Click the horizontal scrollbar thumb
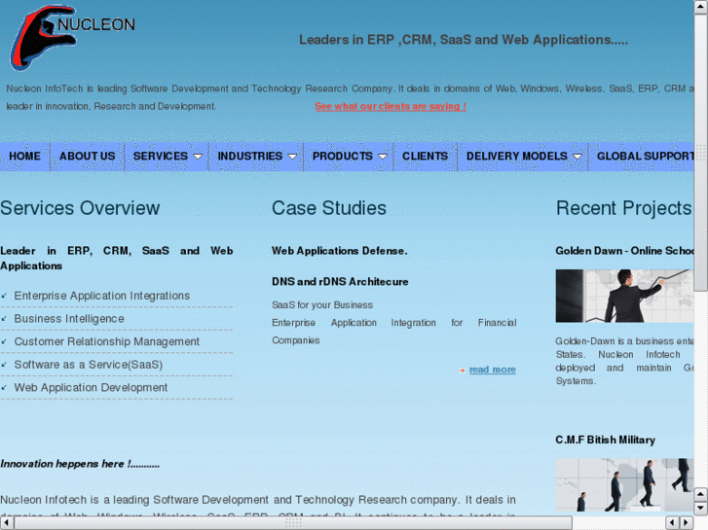The image size is (708, 530). click(293, 523)
